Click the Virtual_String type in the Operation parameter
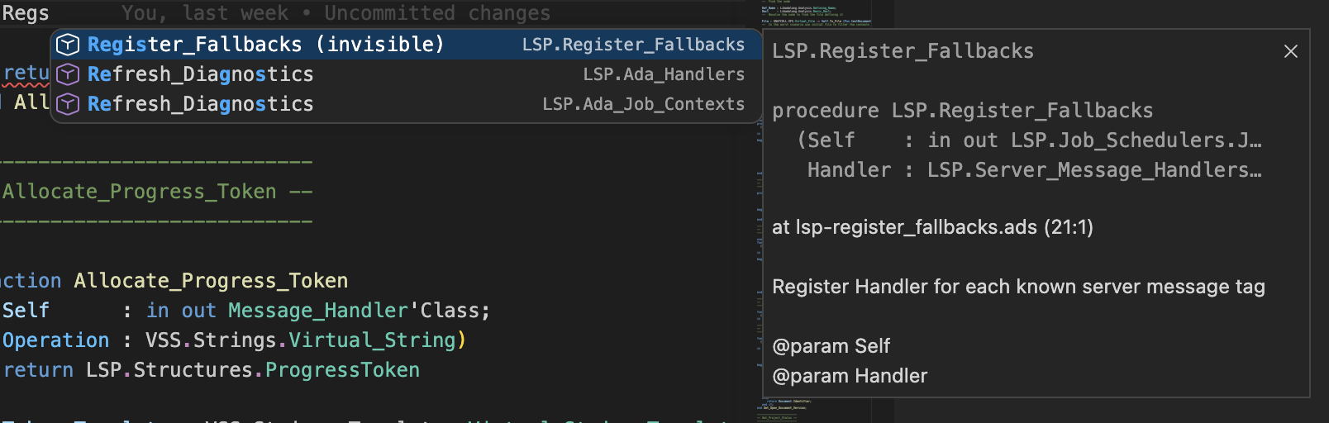This screenshot has height=423, width=1329. coord(372,340)
